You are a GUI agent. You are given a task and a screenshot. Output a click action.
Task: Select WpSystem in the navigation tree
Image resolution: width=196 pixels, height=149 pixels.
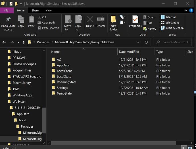click(x=20, y=101)
